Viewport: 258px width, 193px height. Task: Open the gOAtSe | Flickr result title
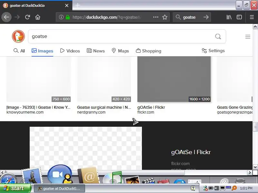[x=151, y=107]
